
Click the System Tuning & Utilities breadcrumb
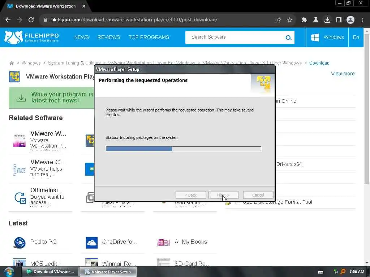click(74, 63)
